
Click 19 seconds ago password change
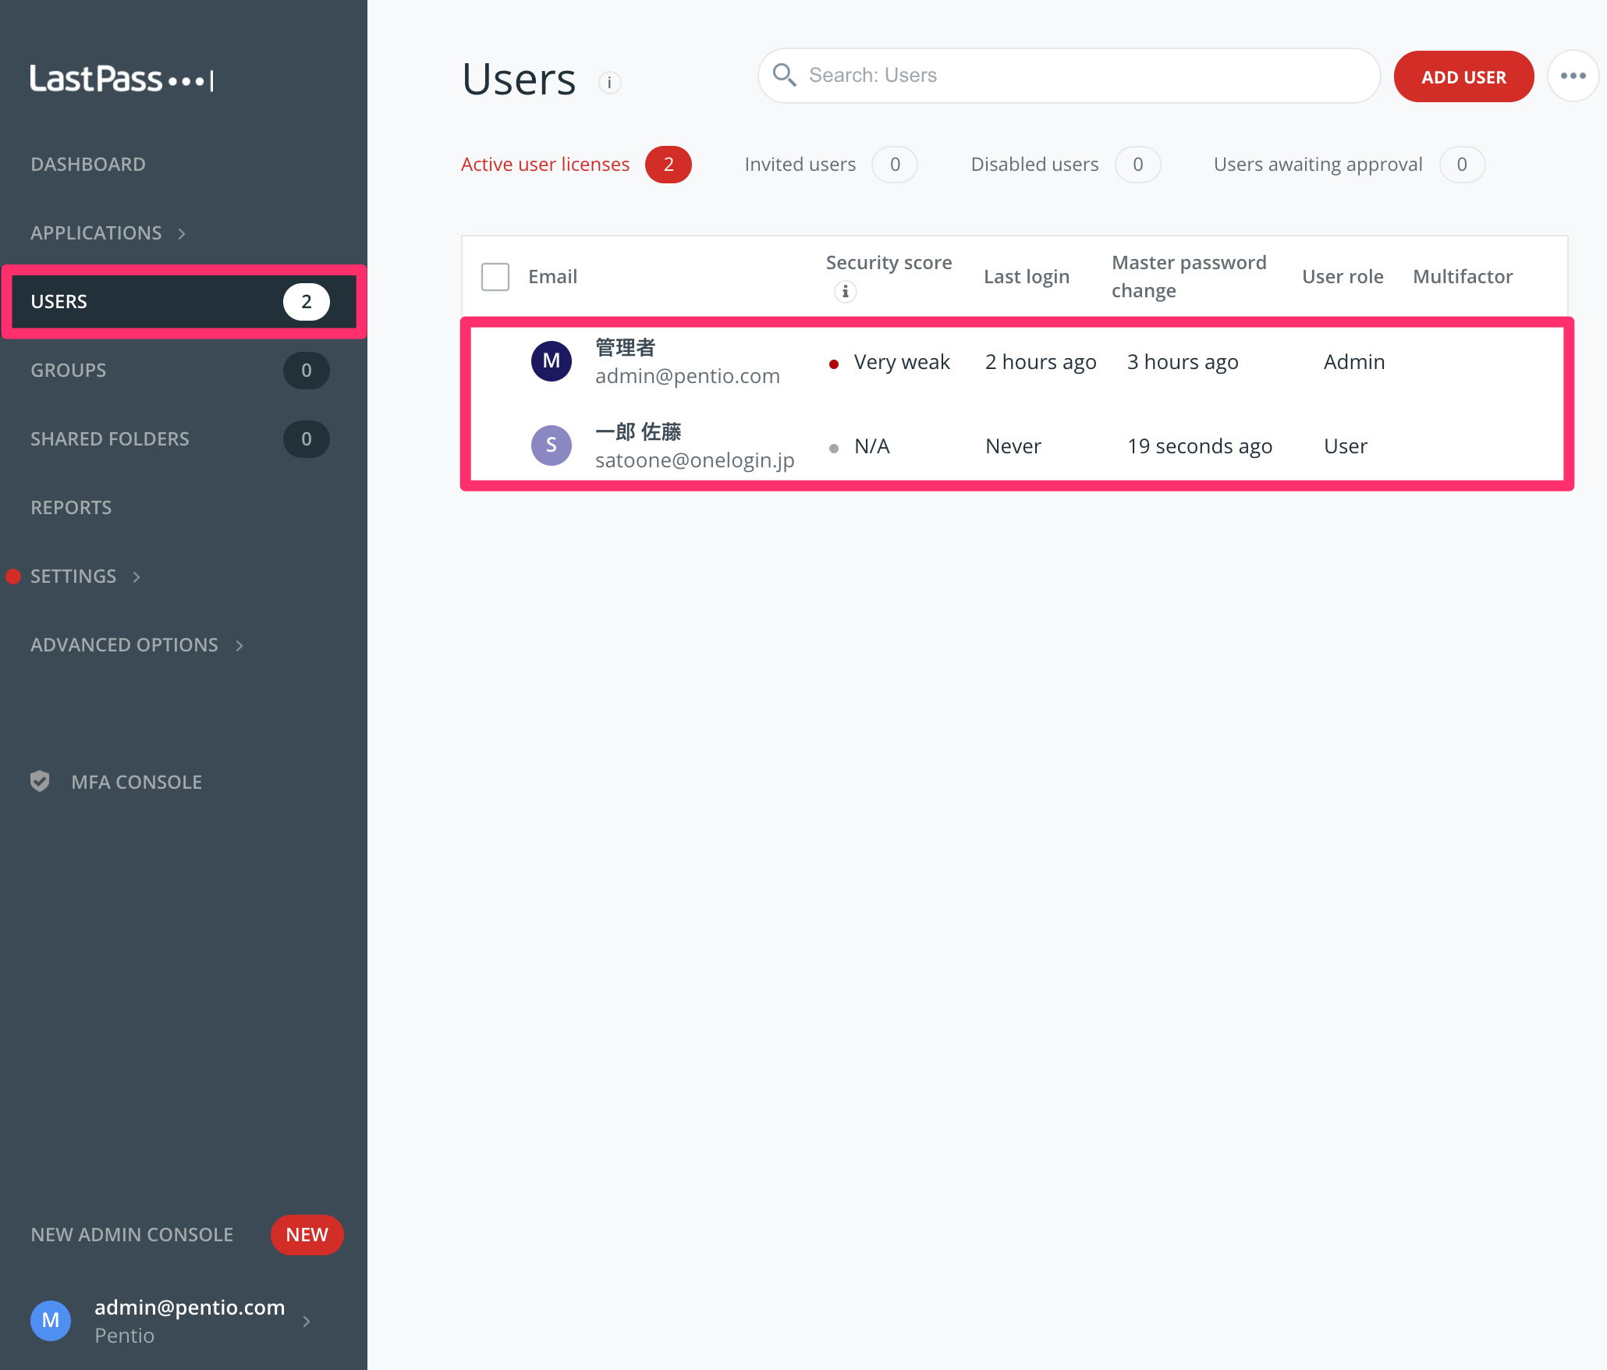point(1200,446)
